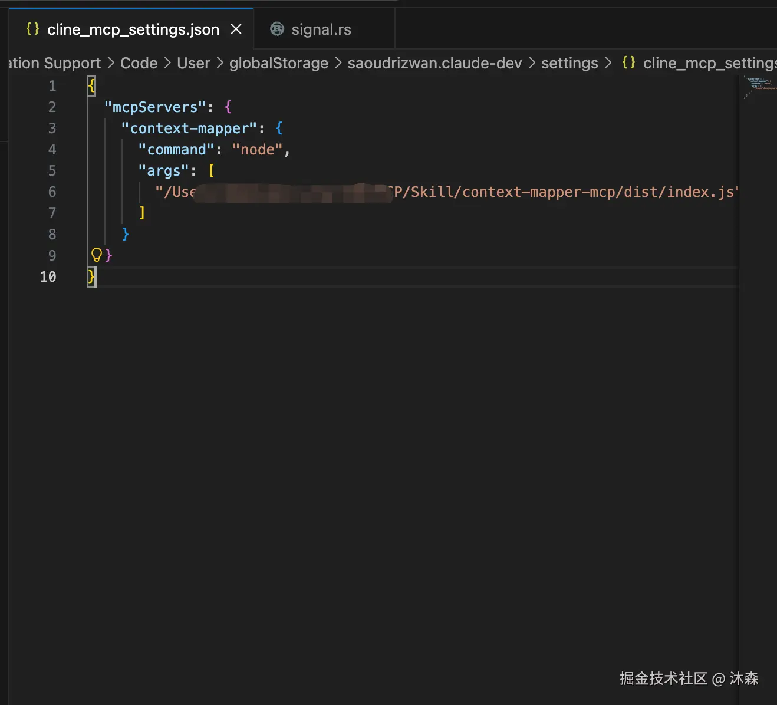Click the JSON braces icon on cline_mcp_settings.json tab
The image size is (777, 705).
click(x=33, y=29)
